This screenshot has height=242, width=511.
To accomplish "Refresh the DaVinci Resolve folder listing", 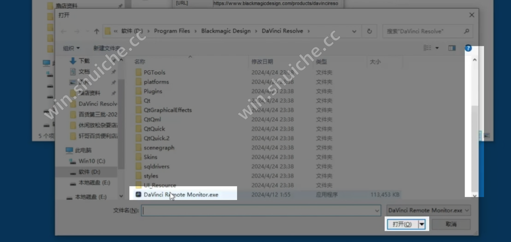I will [369, 31].
